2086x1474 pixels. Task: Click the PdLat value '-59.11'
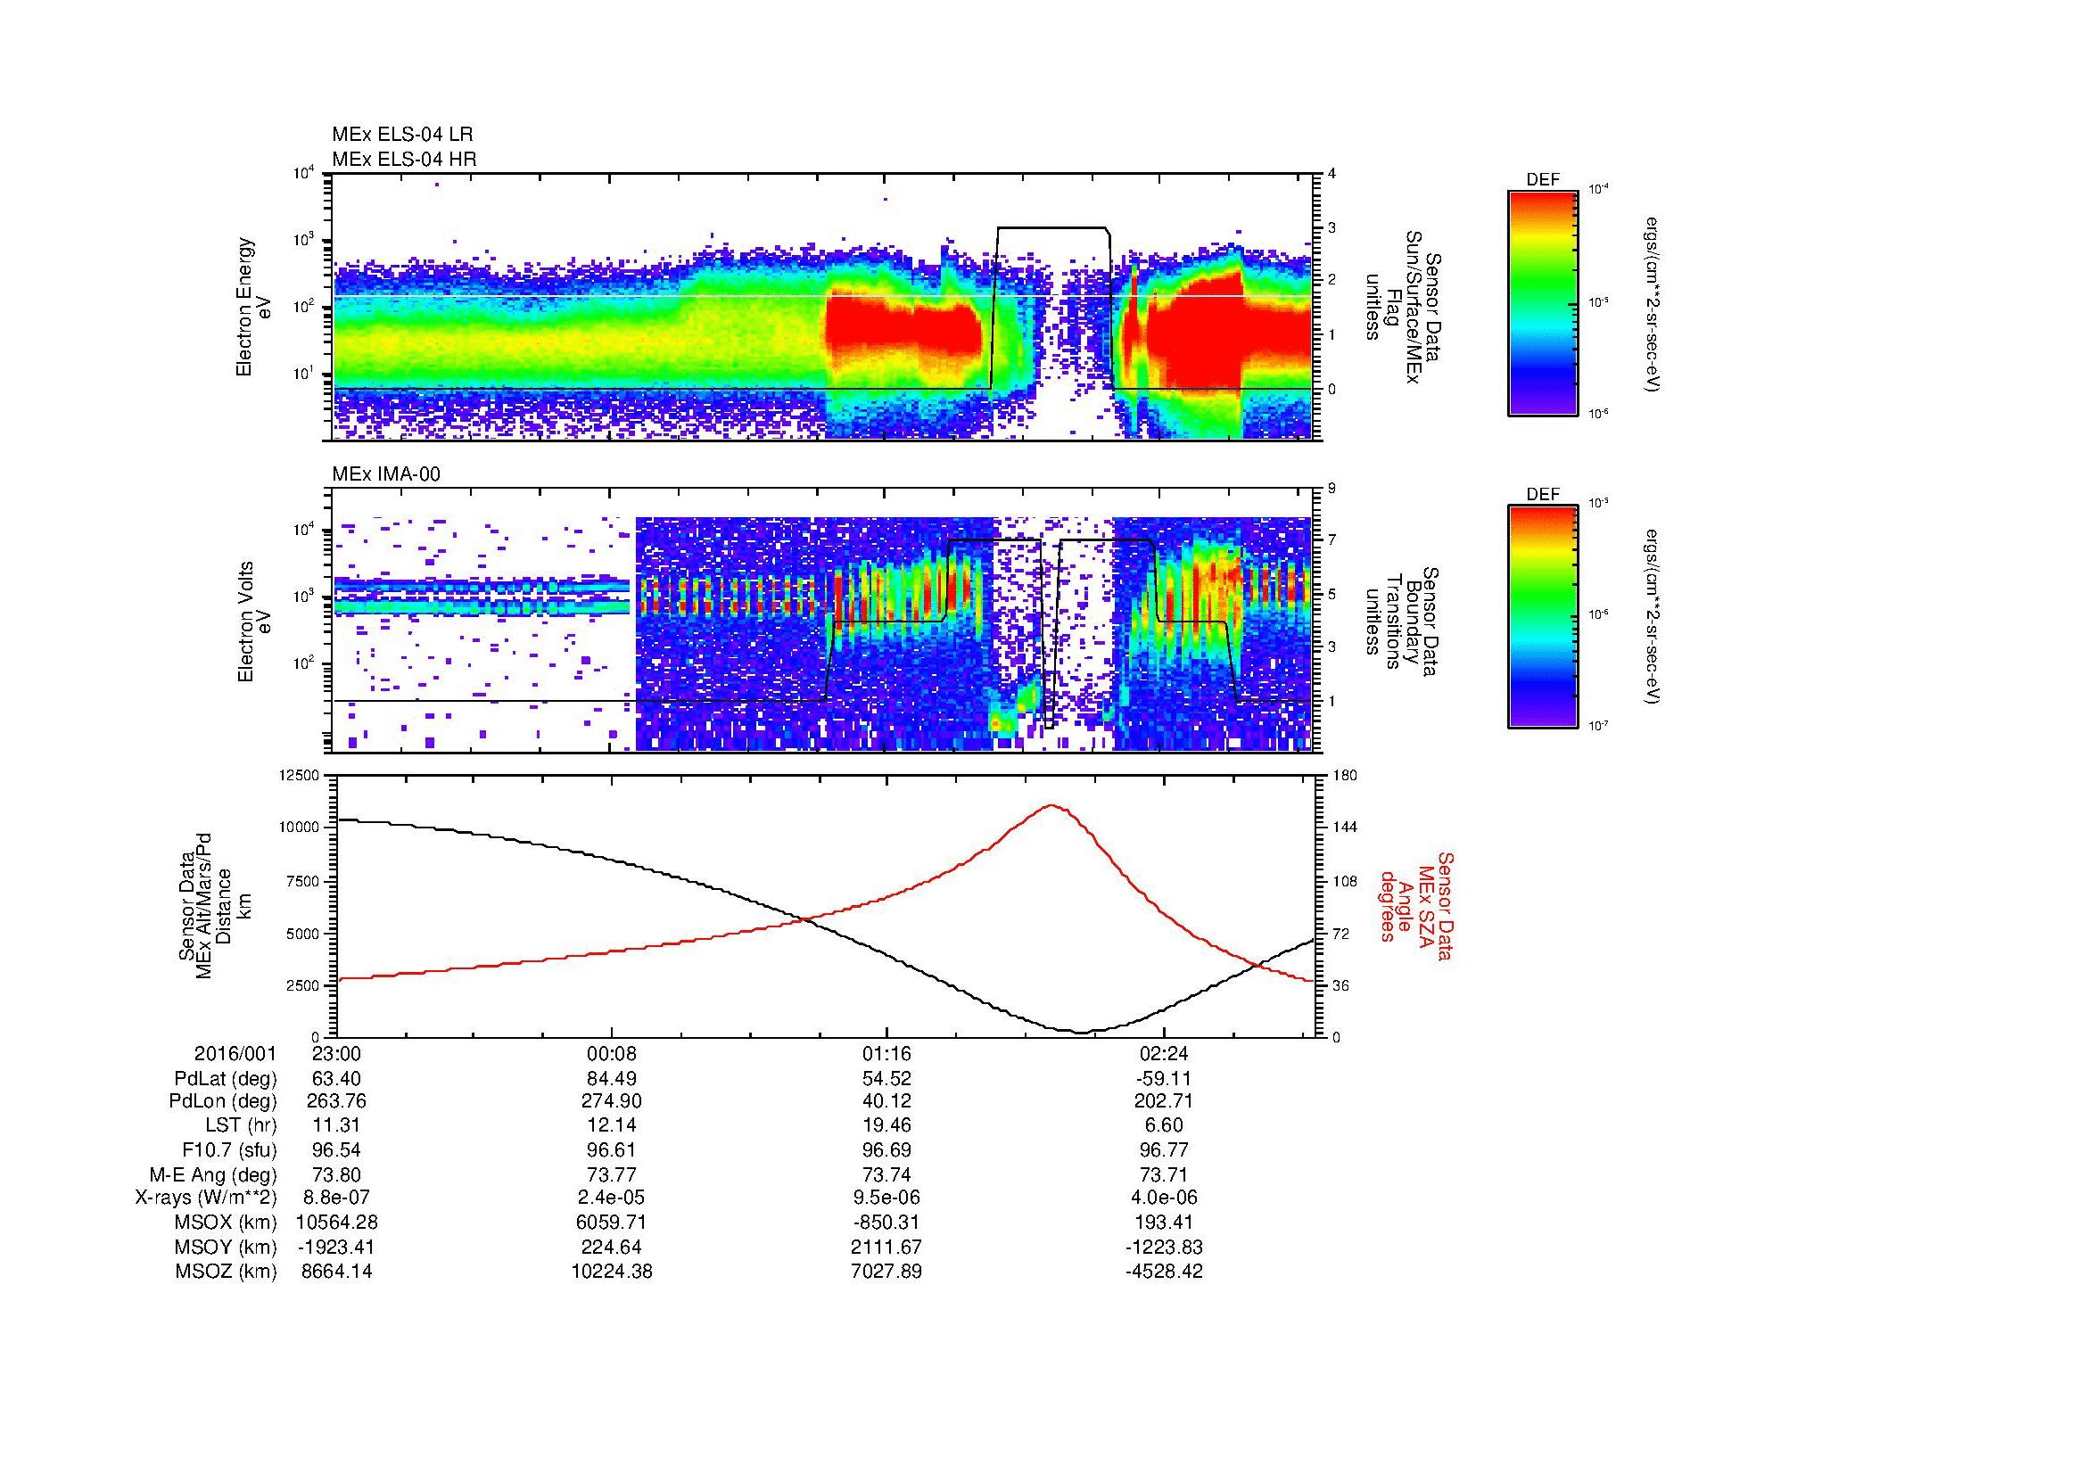pyautogui.click(x=1164, y=1079)
